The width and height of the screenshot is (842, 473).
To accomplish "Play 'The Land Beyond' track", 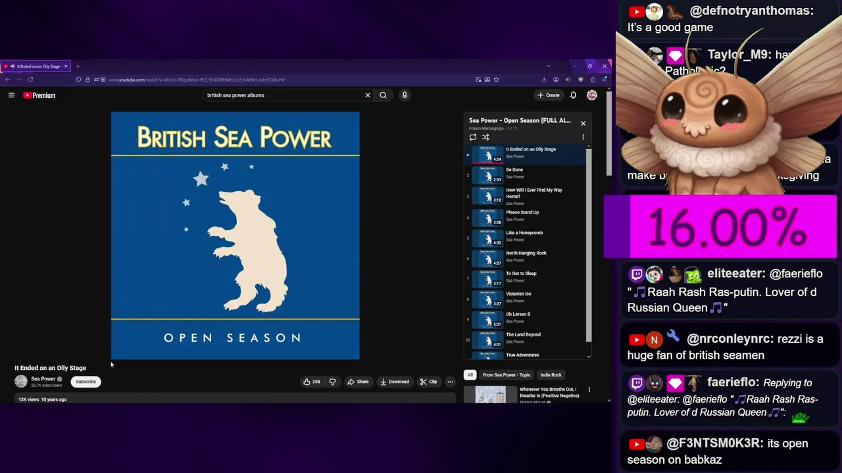I will (x=525, y=338).
